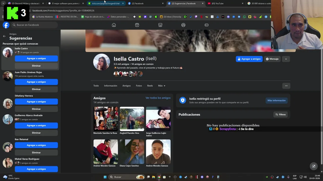This screenshot has width=323, height=181.
Task: Click the browser address bar URL
Action: point(63,11)
